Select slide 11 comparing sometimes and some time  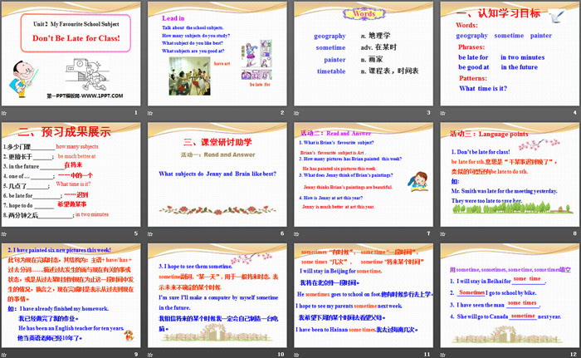tap(364, 296)
